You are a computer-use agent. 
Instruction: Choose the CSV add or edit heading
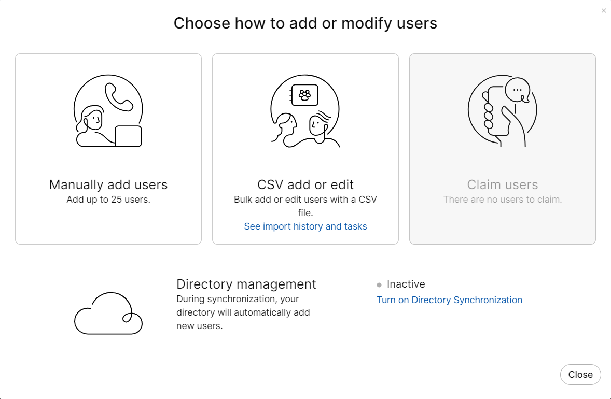pos(305,184)
